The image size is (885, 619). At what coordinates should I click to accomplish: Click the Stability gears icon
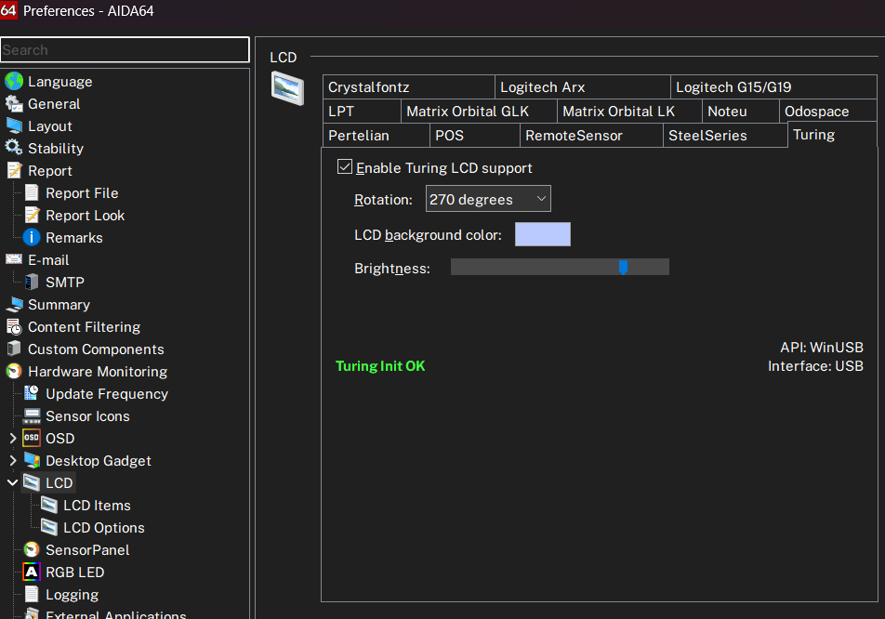pyautogui.click(x=14, y=149)
